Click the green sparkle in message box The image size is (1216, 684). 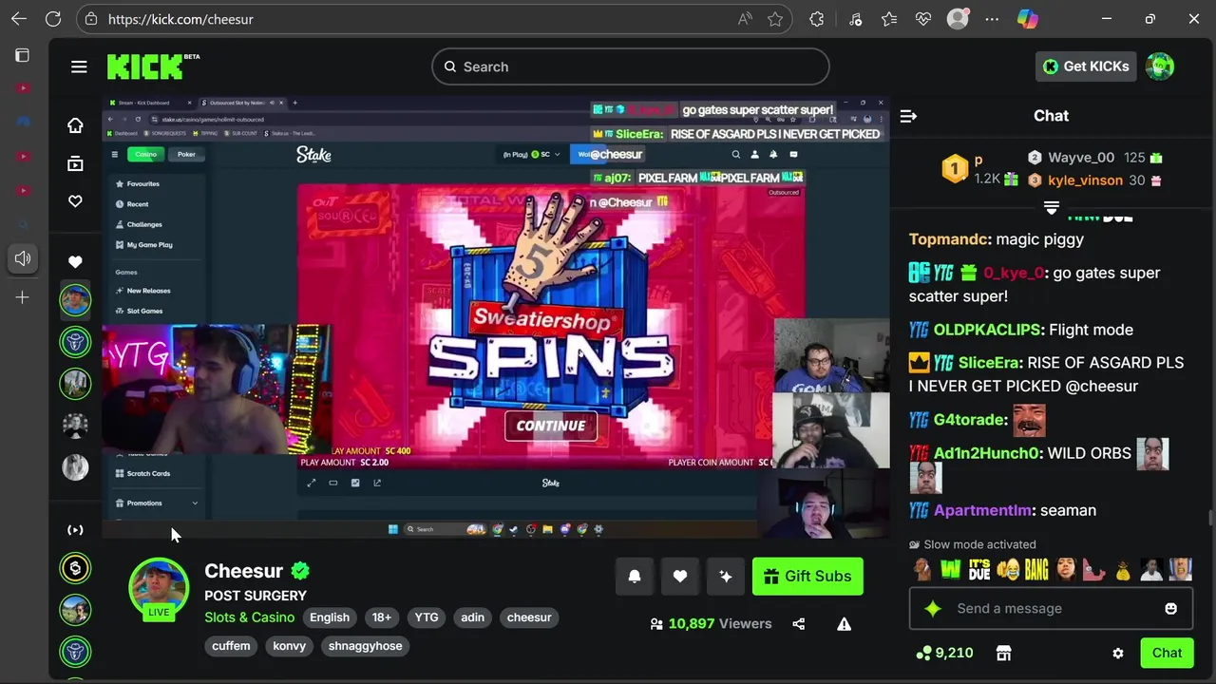pos(933,609)
